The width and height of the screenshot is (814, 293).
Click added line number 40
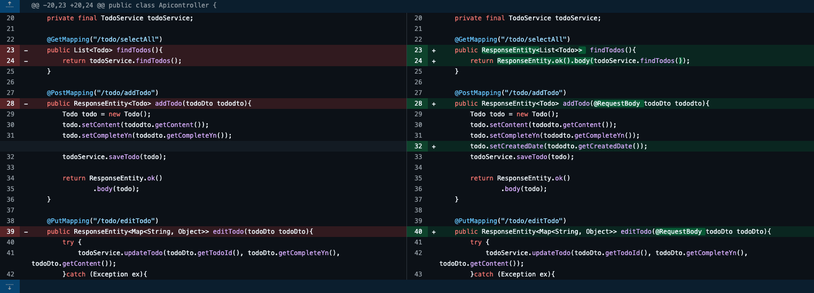point(418,232)
